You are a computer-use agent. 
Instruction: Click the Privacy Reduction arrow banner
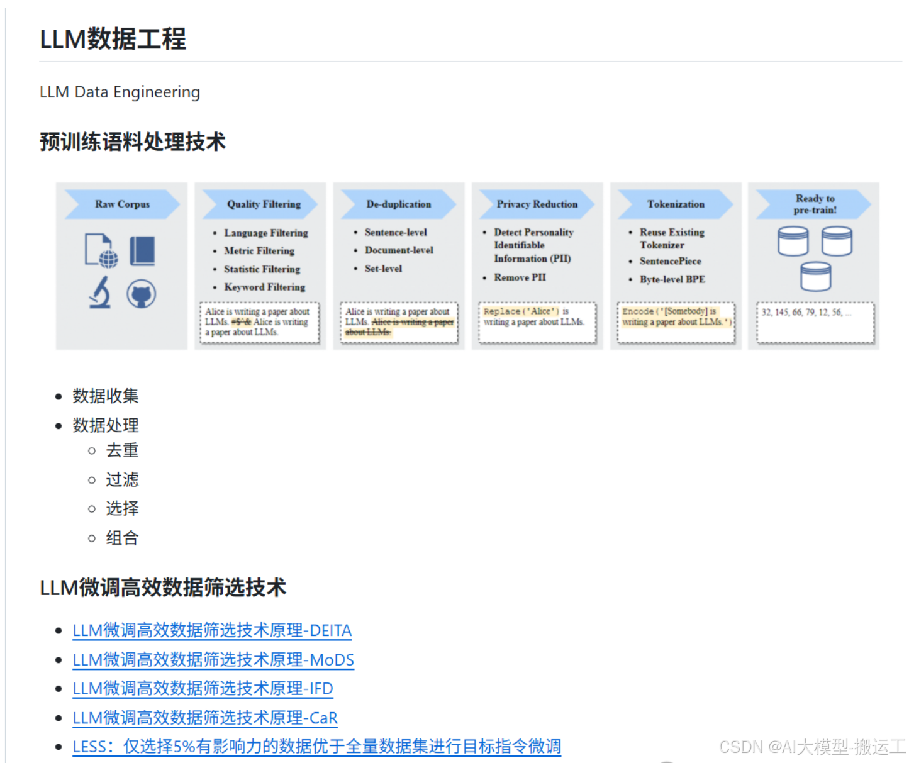coord(537,204)
